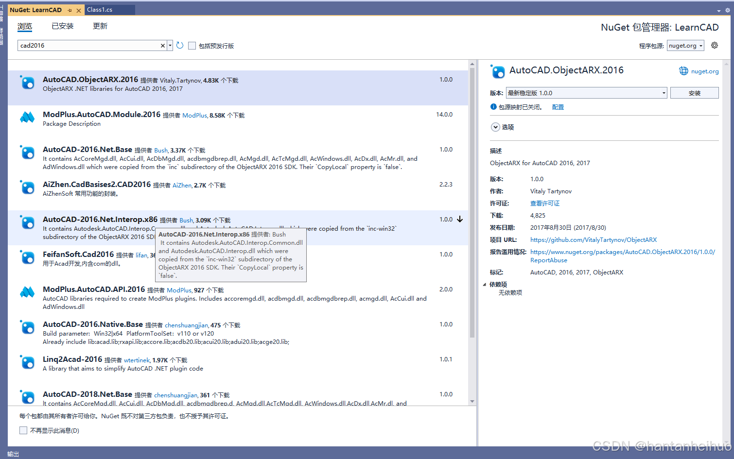734x459 pixels.
Task: Switch to Browse tab
Action: pos(25,26)
